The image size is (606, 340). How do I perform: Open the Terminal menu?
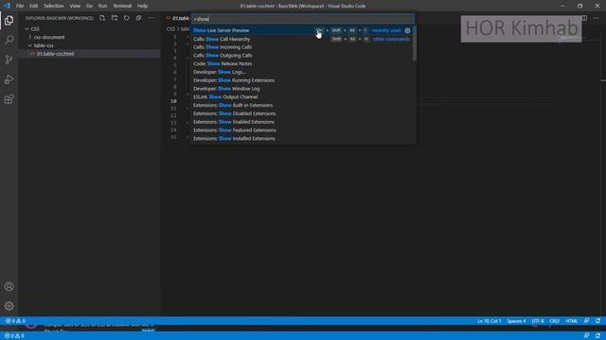point(122,6)
